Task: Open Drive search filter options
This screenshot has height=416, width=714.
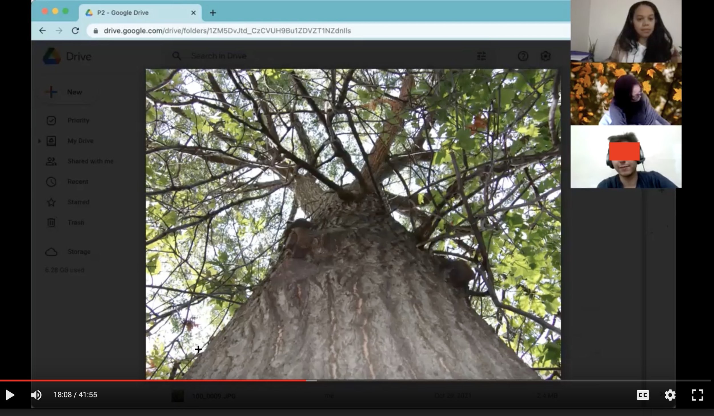Action: pyautogui.click(x=481, y=56)
